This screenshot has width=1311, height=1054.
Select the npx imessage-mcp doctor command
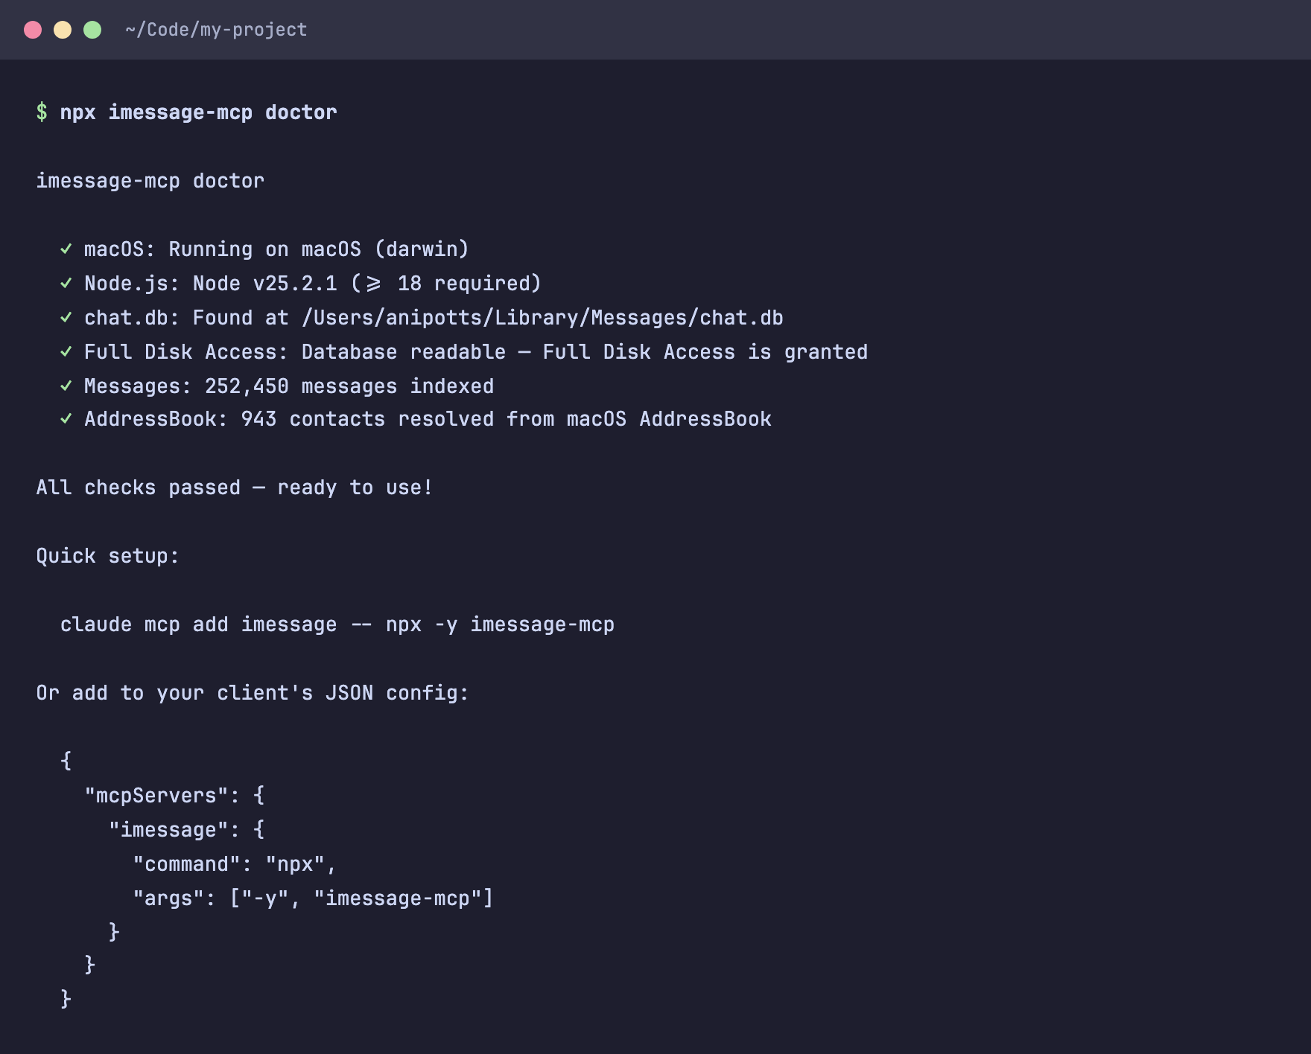(199, 112)
